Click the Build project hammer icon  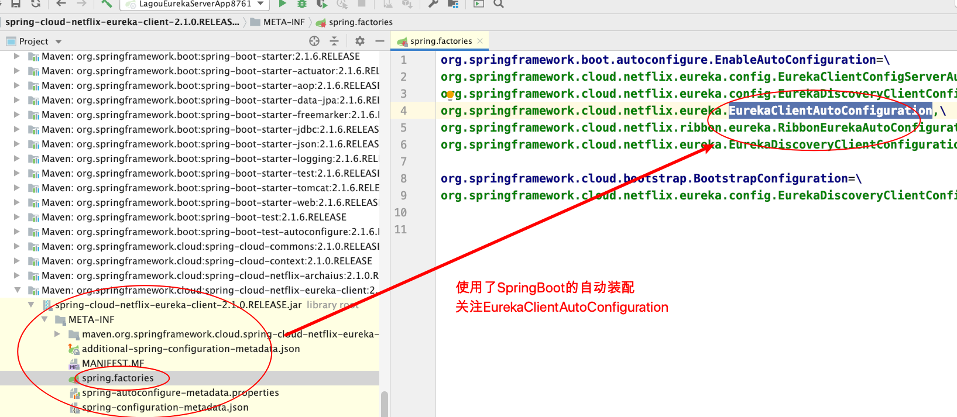(x=107, y=4)
